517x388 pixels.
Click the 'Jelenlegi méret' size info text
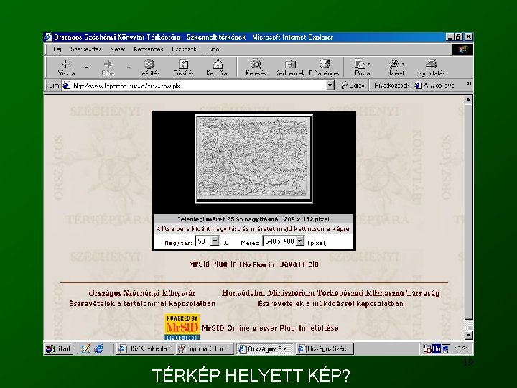point(253,219)
